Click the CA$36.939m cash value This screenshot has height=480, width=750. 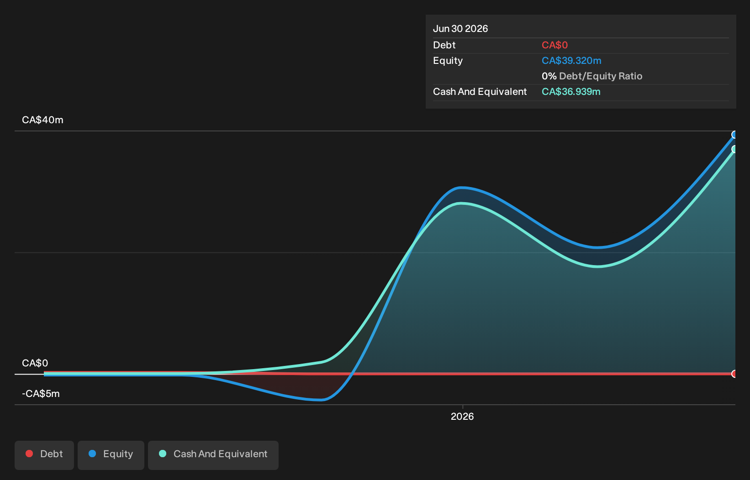(x=571, y=92)
